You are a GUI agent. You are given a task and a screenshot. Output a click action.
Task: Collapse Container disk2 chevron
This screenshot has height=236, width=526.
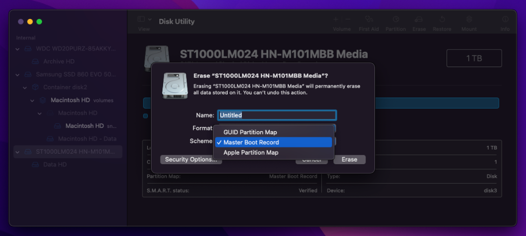pyautogui.click(x=25, y=87)
